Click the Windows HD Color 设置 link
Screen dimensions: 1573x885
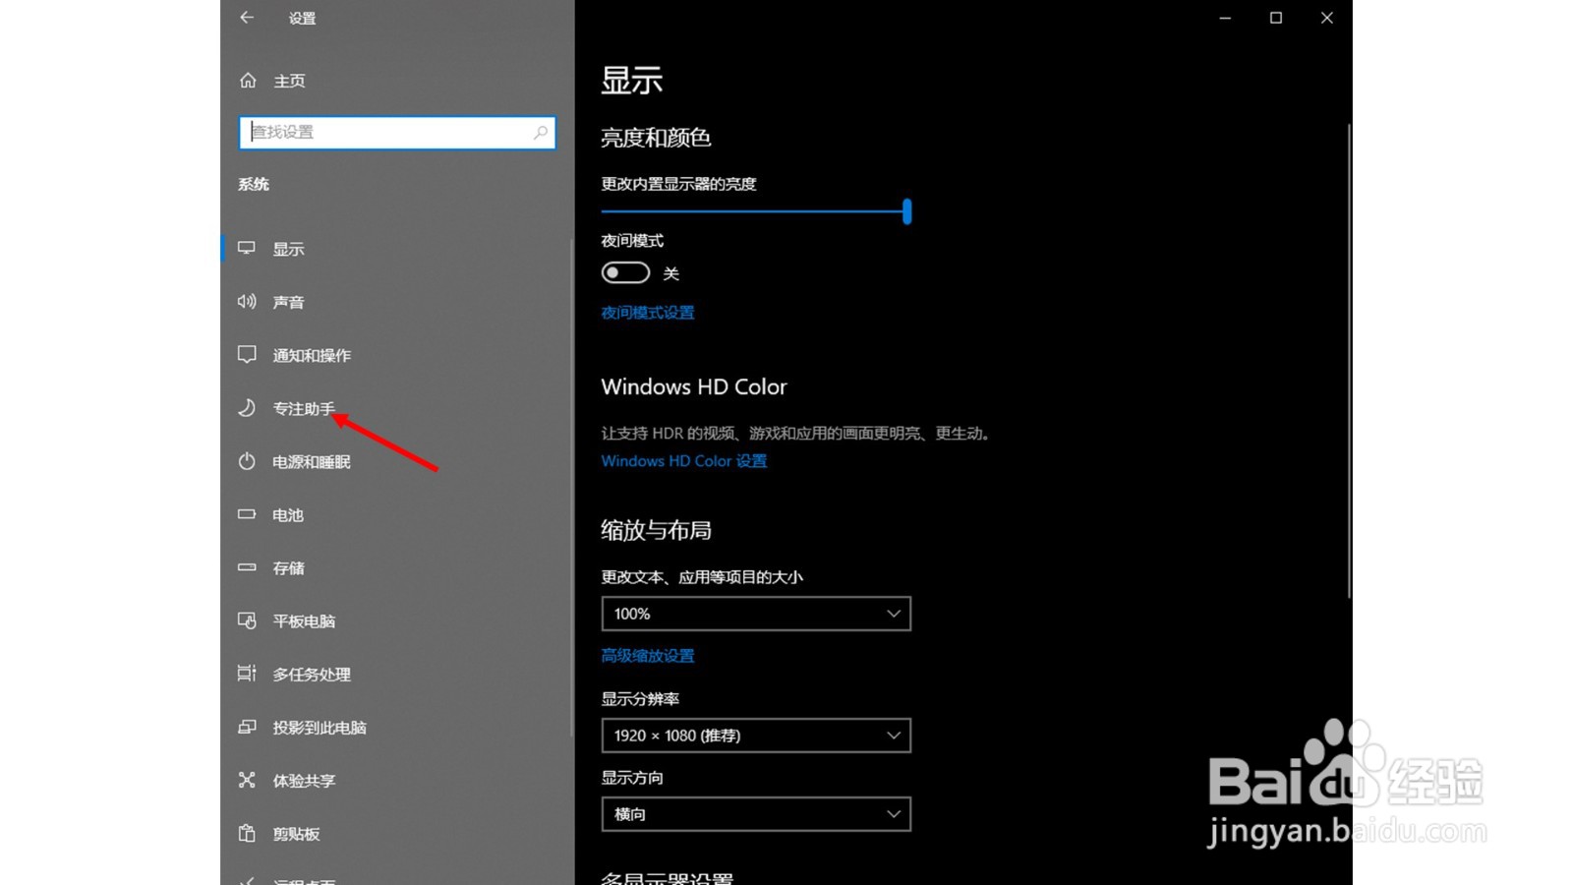pyautogui.click(x=683, y=460)
